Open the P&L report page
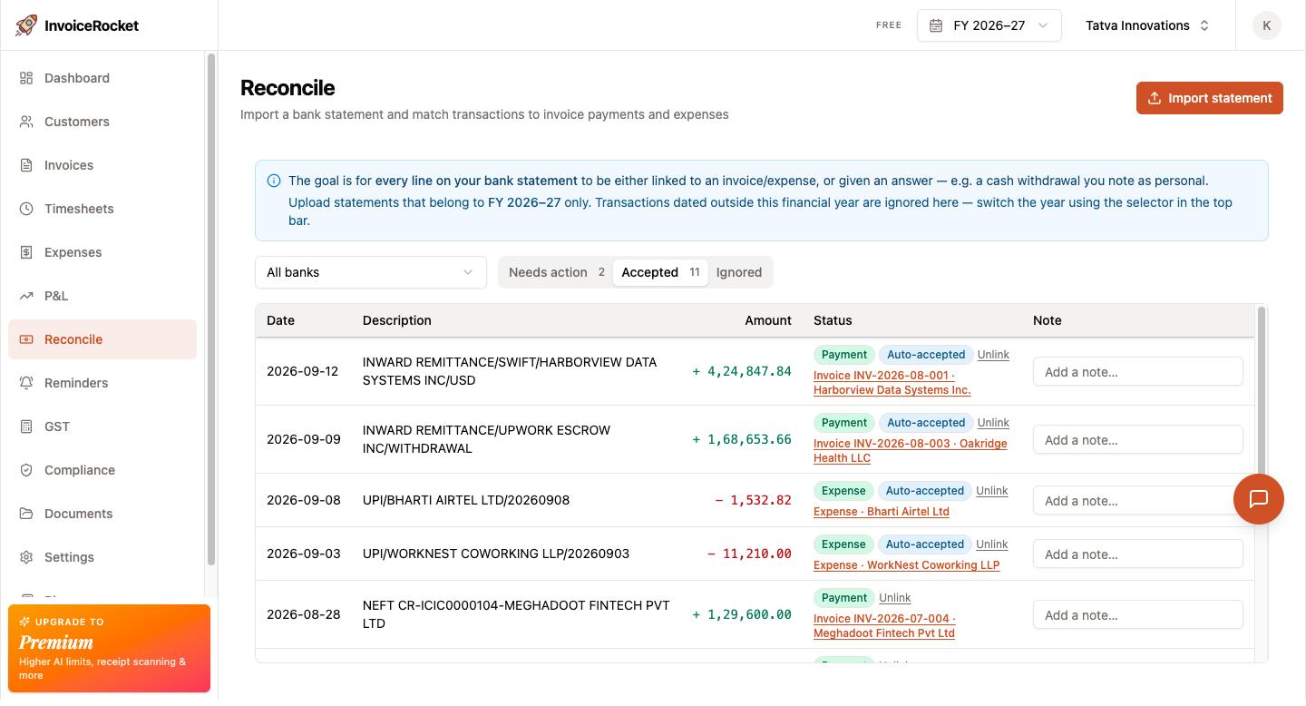1306x706 pixels. point(102,296)
